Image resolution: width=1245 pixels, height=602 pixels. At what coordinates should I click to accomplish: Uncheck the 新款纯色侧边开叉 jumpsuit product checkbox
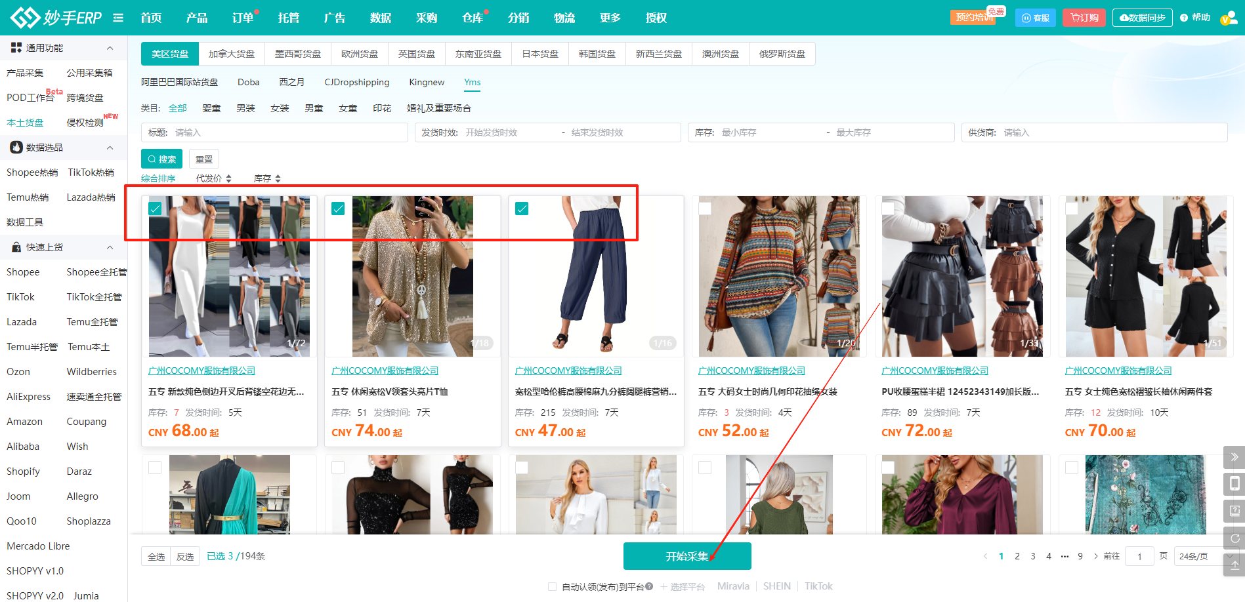(x=155, y=209)
